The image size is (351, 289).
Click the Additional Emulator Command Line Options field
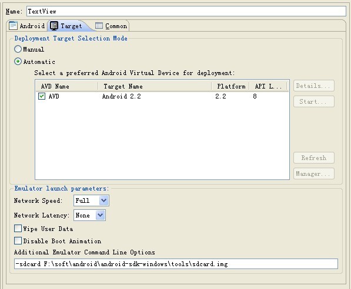click(176, 264)
